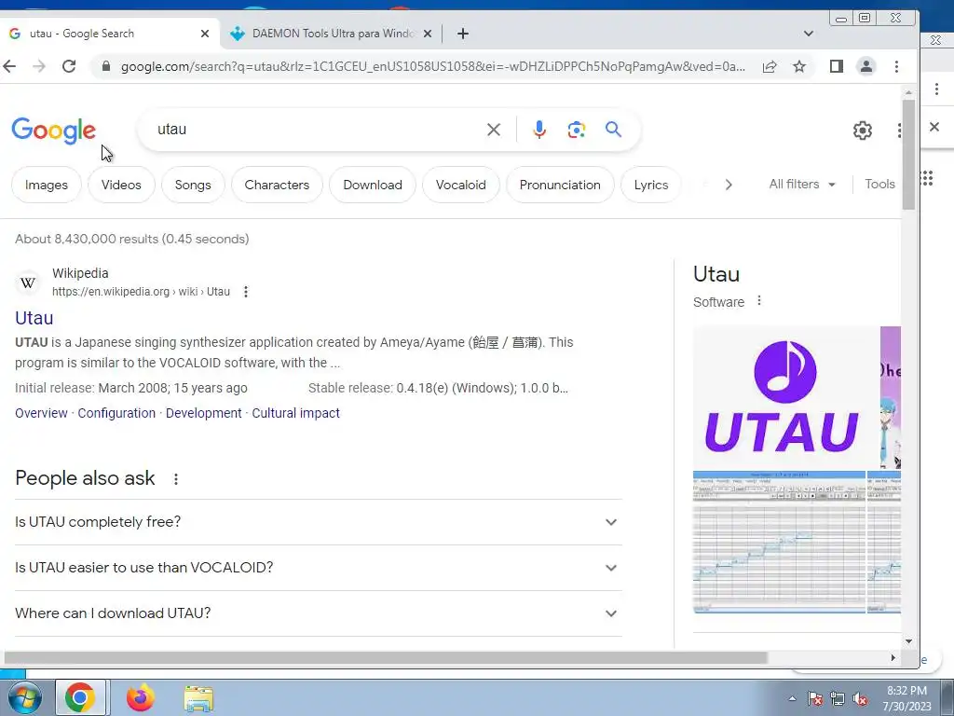This screenshot has height=716, width=954.
Task: Close the DAEMON Tools Ultra tab
Action: pyautogui.click(x=428, y=34)
